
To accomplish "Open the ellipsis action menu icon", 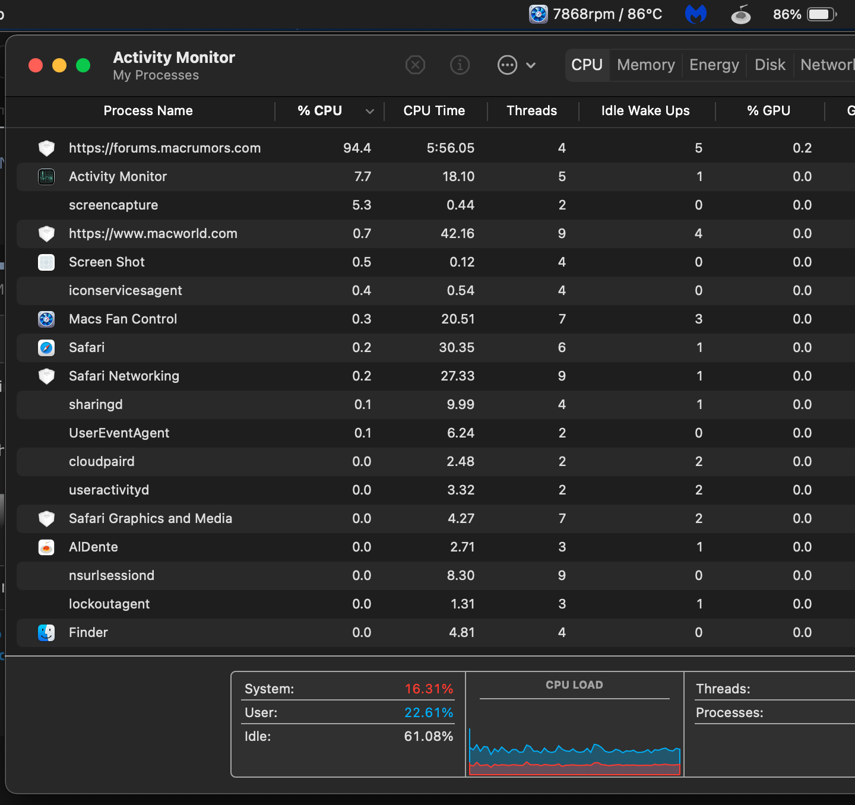I will tap(507, 65).
